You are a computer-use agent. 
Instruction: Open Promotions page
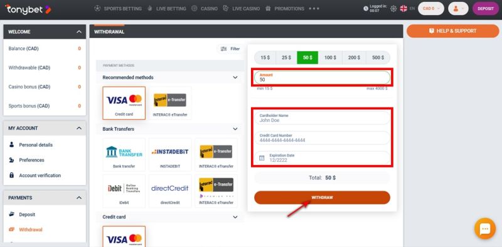pos(289,9)
